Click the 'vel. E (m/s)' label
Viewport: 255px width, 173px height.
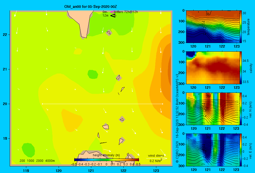pos(251,151)
